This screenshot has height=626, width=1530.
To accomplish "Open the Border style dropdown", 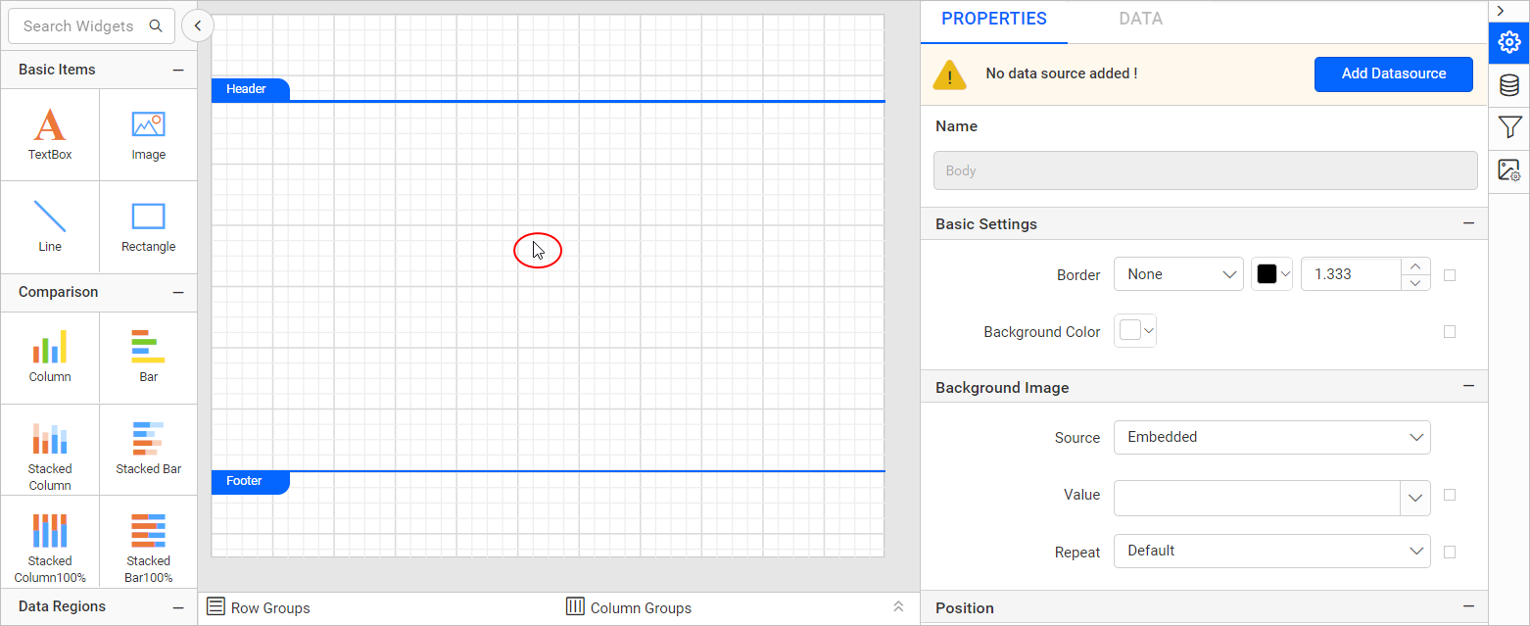I will tap(1178, 274).
